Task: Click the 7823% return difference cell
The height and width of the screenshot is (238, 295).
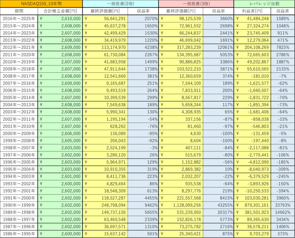Action: tap(283, 47)
